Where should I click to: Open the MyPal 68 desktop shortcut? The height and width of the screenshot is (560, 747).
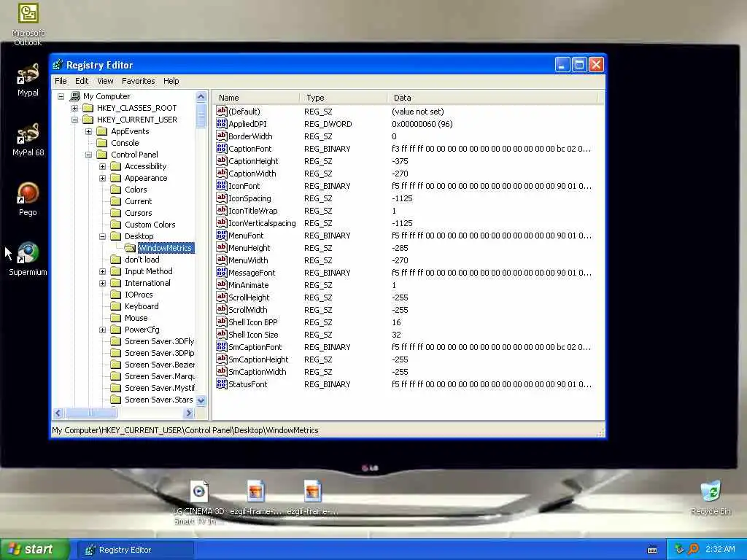click(x=28, y=139)
